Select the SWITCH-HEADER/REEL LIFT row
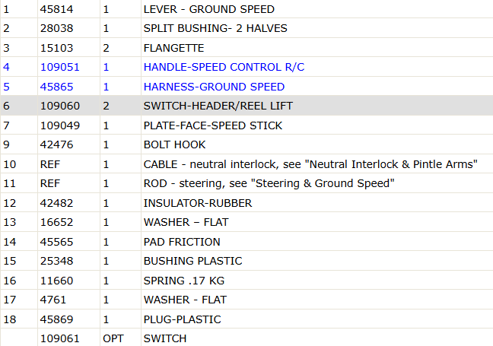Screen dimensions: 493x346 click(x=247, y=106)
